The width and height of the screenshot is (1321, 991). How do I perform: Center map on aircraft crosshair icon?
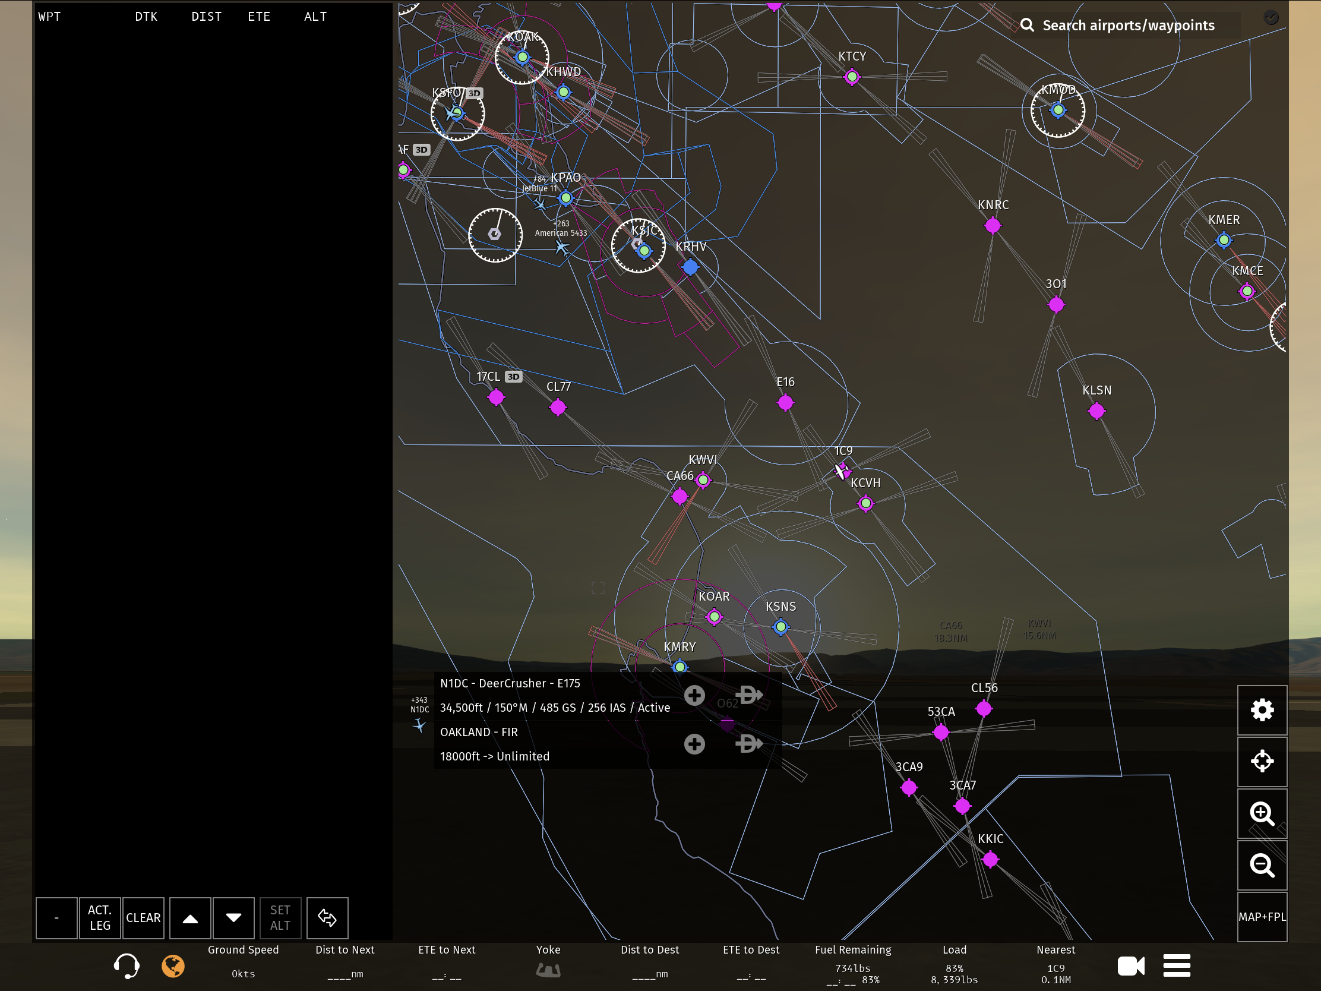tap(1261, 761)
